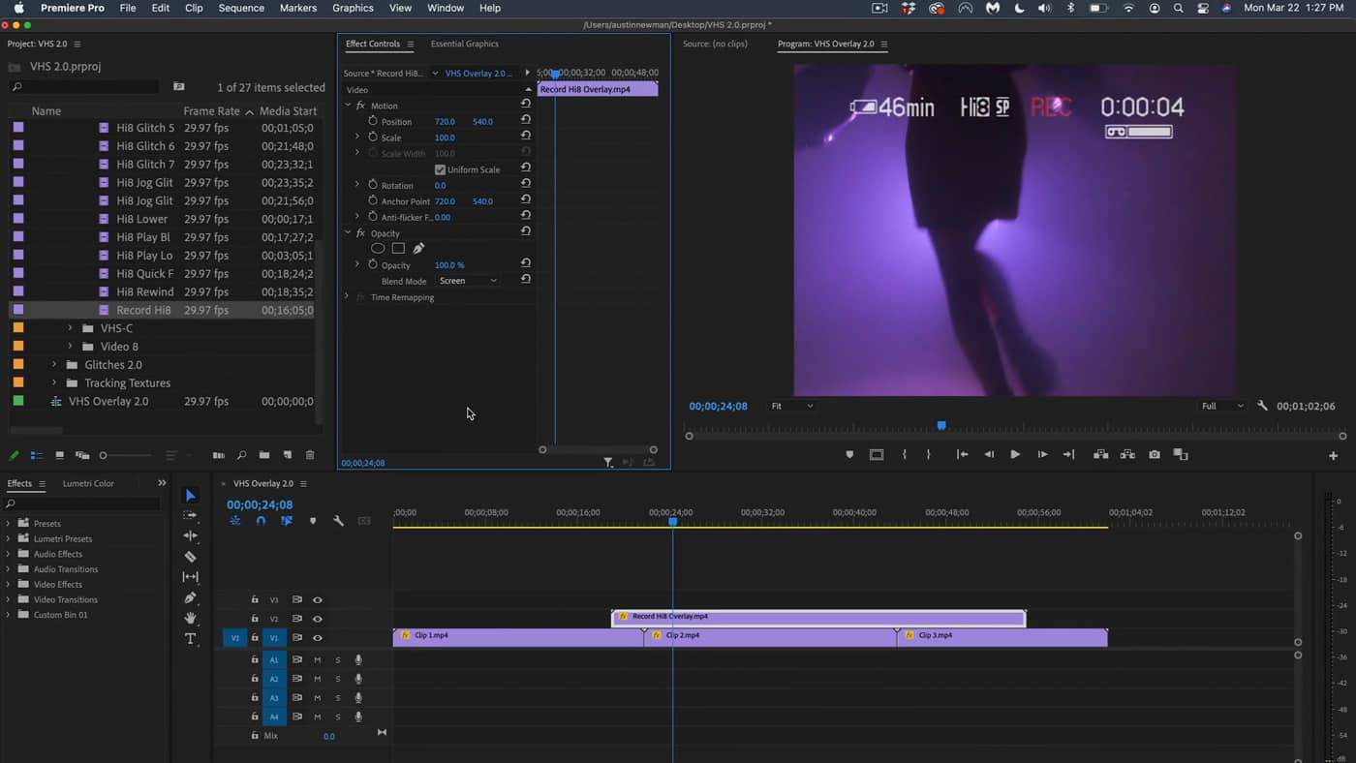Viewport: 1356px width, 763px height.
Task: Click the Add Marker button in Program monitor
Action: point(849,453)
